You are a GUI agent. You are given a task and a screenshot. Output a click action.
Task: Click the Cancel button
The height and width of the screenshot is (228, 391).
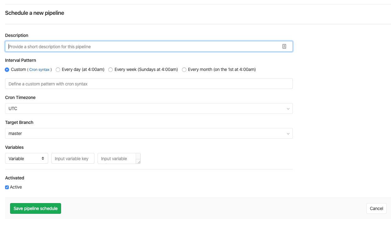point(376,208)
